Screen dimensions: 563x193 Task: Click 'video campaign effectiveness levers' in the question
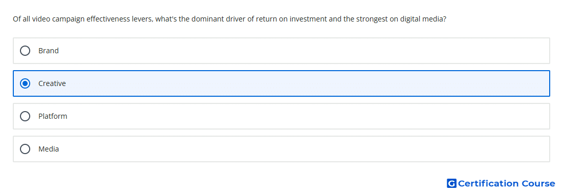point(93,19)
